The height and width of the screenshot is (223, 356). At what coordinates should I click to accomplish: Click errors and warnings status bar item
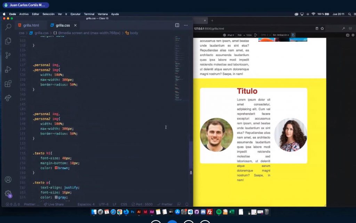[13, 204]
